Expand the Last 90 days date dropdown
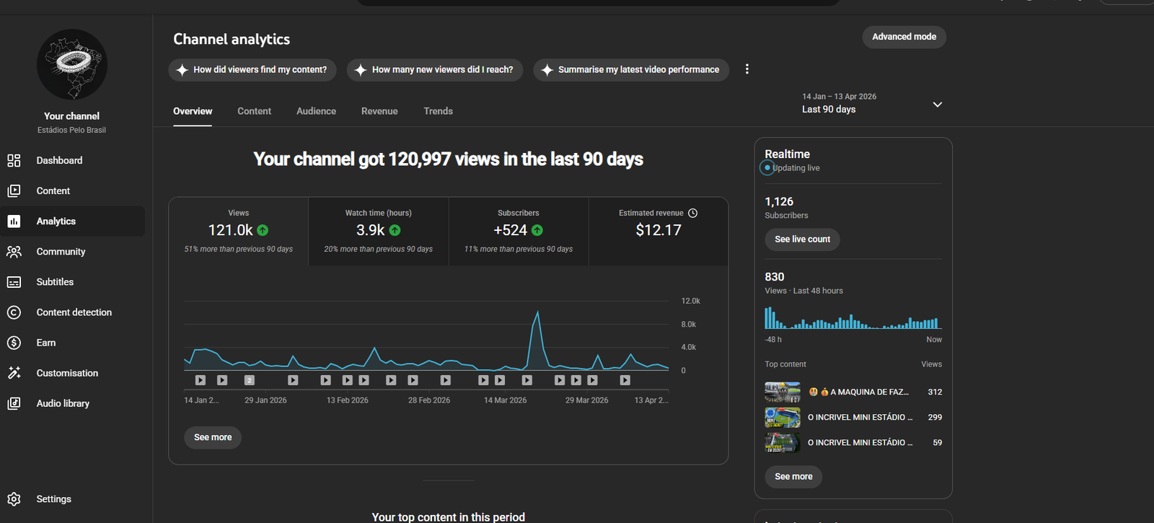The height and width of the screenshot is (523, 1154). [x=937, y=105]
